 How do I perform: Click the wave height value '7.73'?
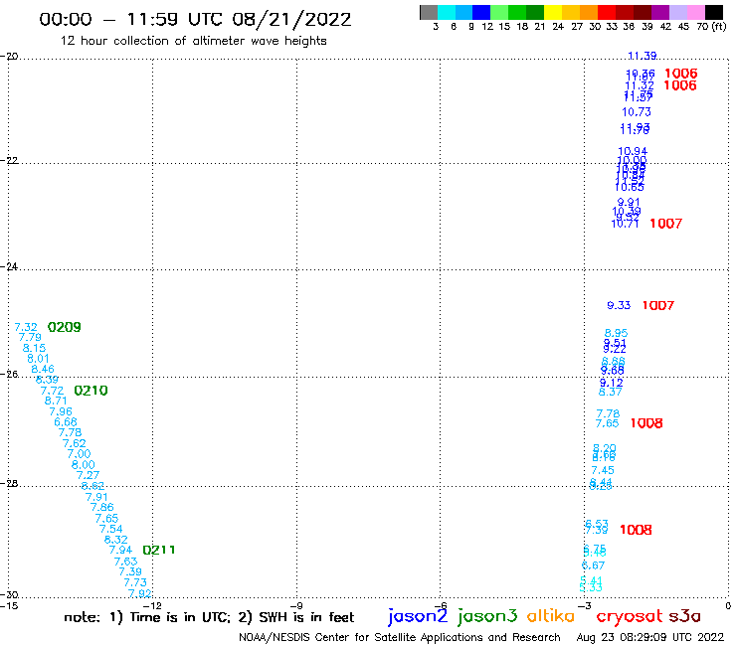(135, 582)
